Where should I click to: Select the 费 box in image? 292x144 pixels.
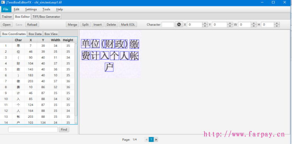(86, 56)
